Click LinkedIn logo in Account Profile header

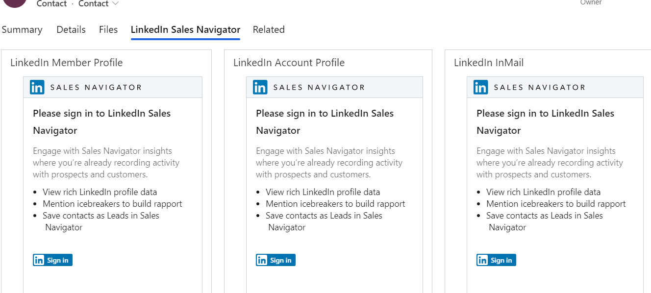pyautogui.click(x=260, y=87)
